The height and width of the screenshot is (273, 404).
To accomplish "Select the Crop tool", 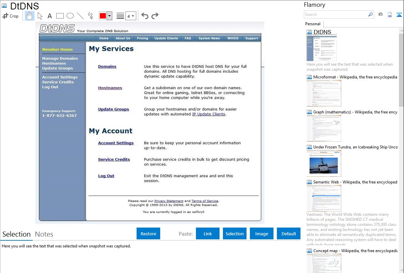I will point(10,16).
